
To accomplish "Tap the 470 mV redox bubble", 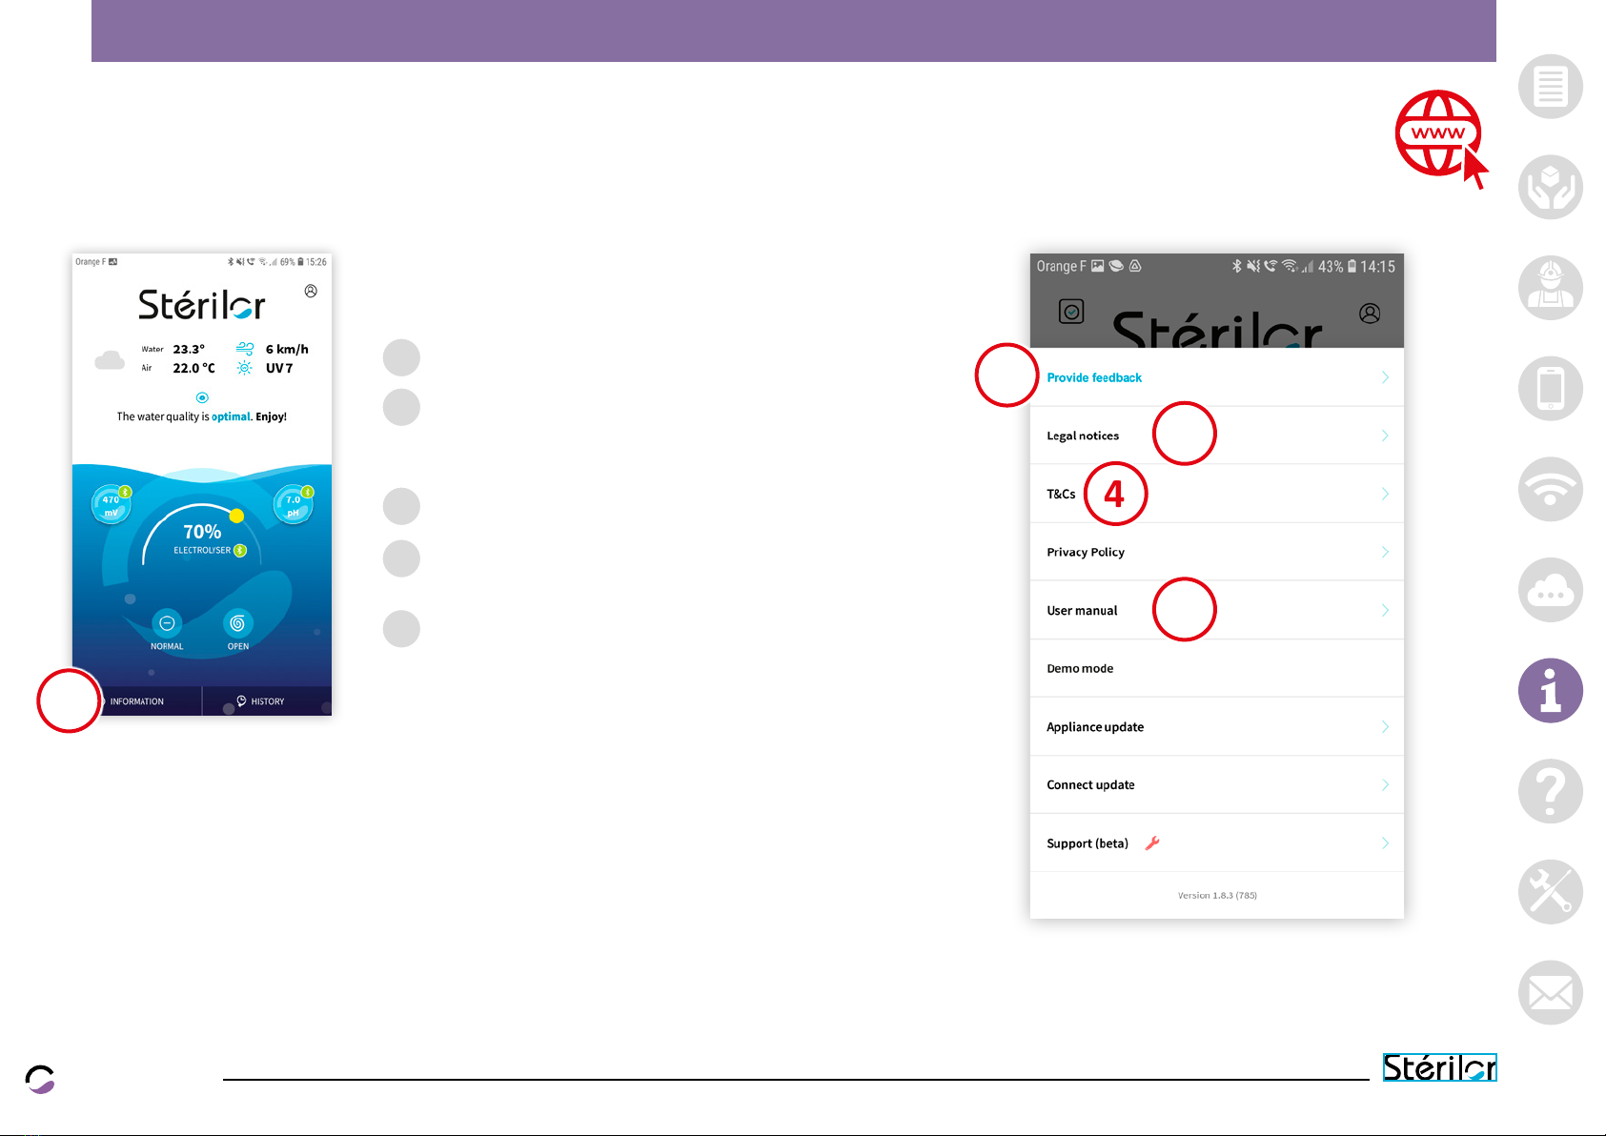I will pos(112,504).
